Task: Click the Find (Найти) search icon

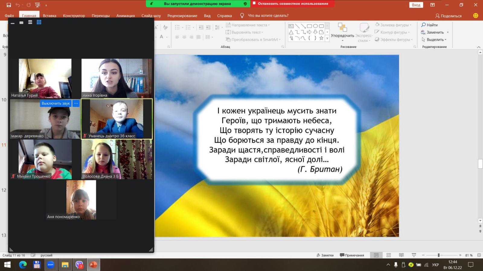Action: [x=424, y=25]
